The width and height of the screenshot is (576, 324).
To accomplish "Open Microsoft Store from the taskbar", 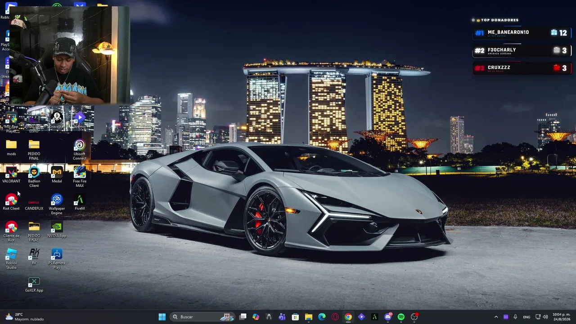I will [295, 317].
